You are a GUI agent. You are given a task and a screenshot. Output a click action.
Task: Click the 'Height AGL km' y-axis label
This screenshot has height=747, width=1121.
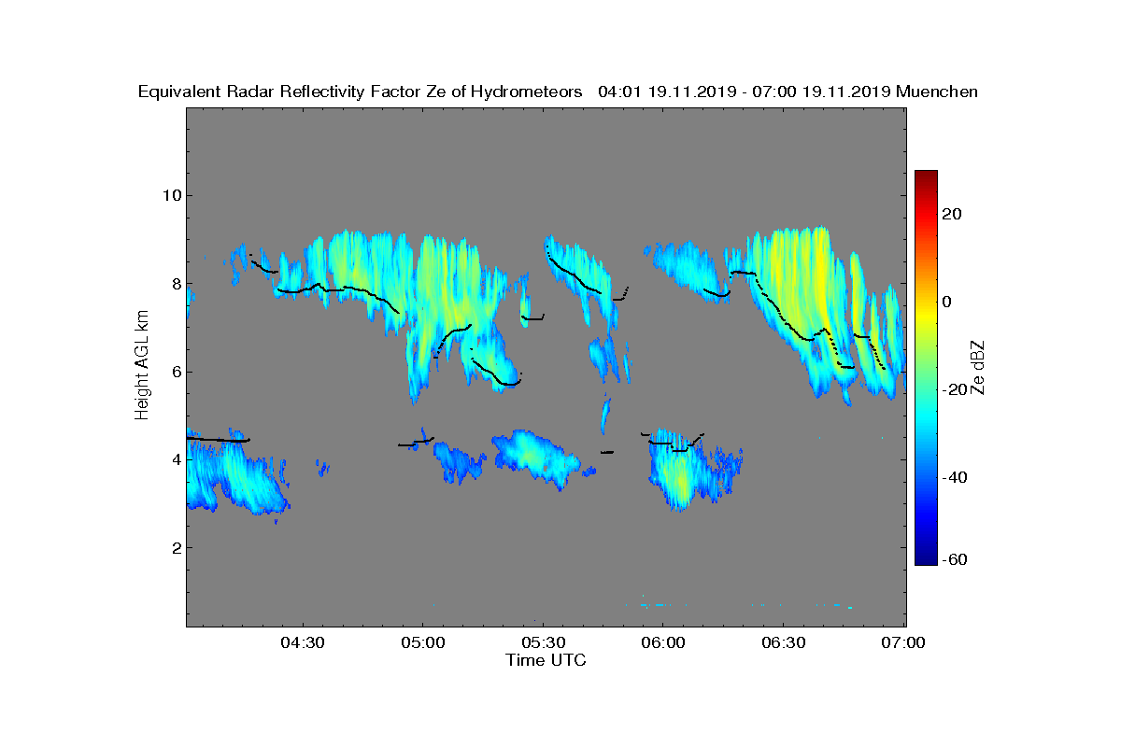(143, 366)
